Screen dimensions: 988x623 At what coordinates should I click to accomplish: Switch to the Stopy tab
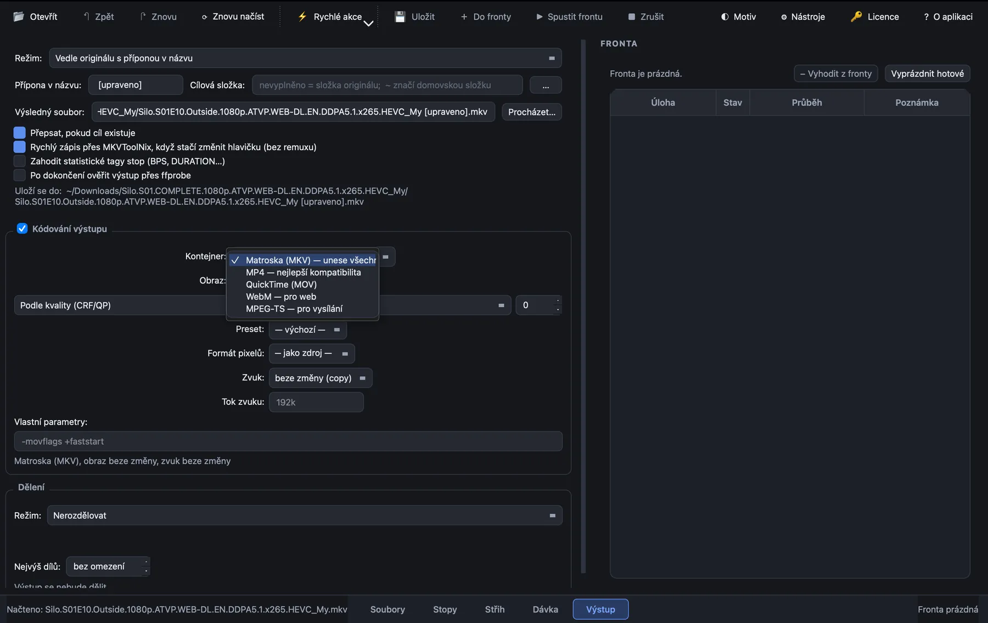[x=445, y=609]
